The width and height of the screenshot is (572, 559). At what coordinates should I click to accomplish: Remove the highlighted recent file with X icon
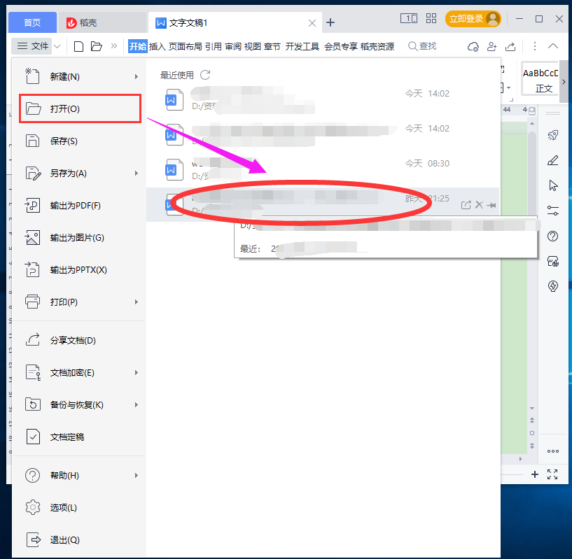pyautogui.click(x=479, y=205)
